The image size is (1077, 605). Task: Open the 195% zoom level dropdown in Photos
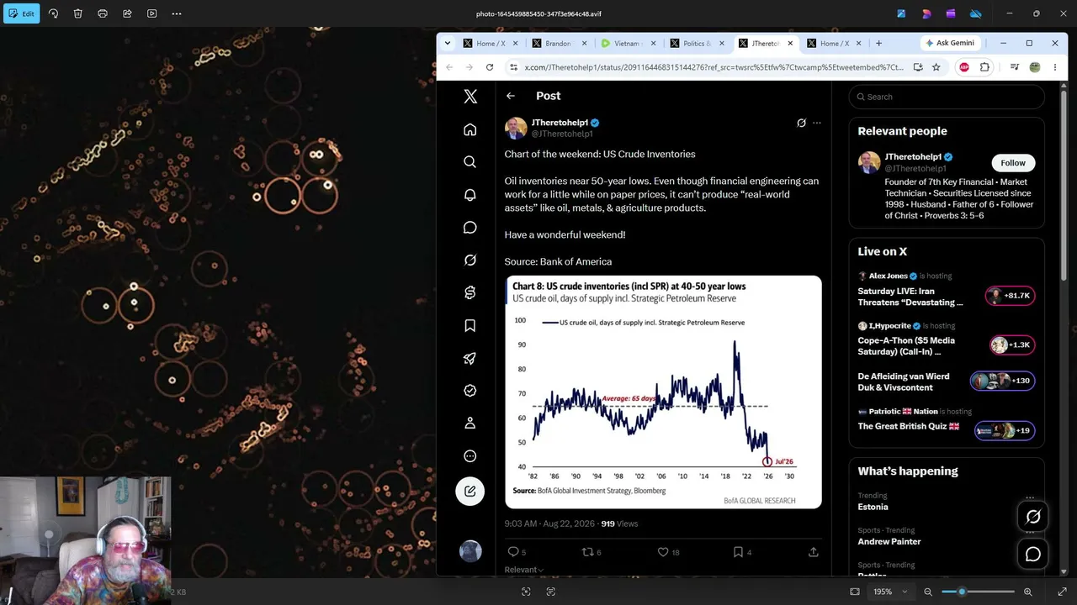tap(889, 592)
